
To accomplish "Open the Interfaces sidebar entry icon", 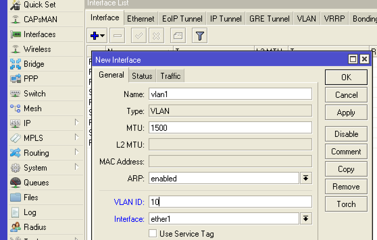I will coord(16,35).
